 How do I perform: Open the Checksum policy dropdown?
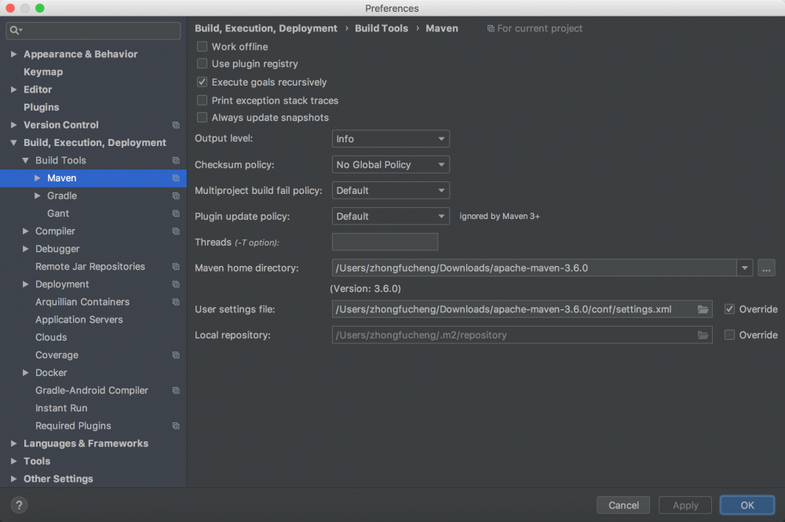(x=390, y=164)
